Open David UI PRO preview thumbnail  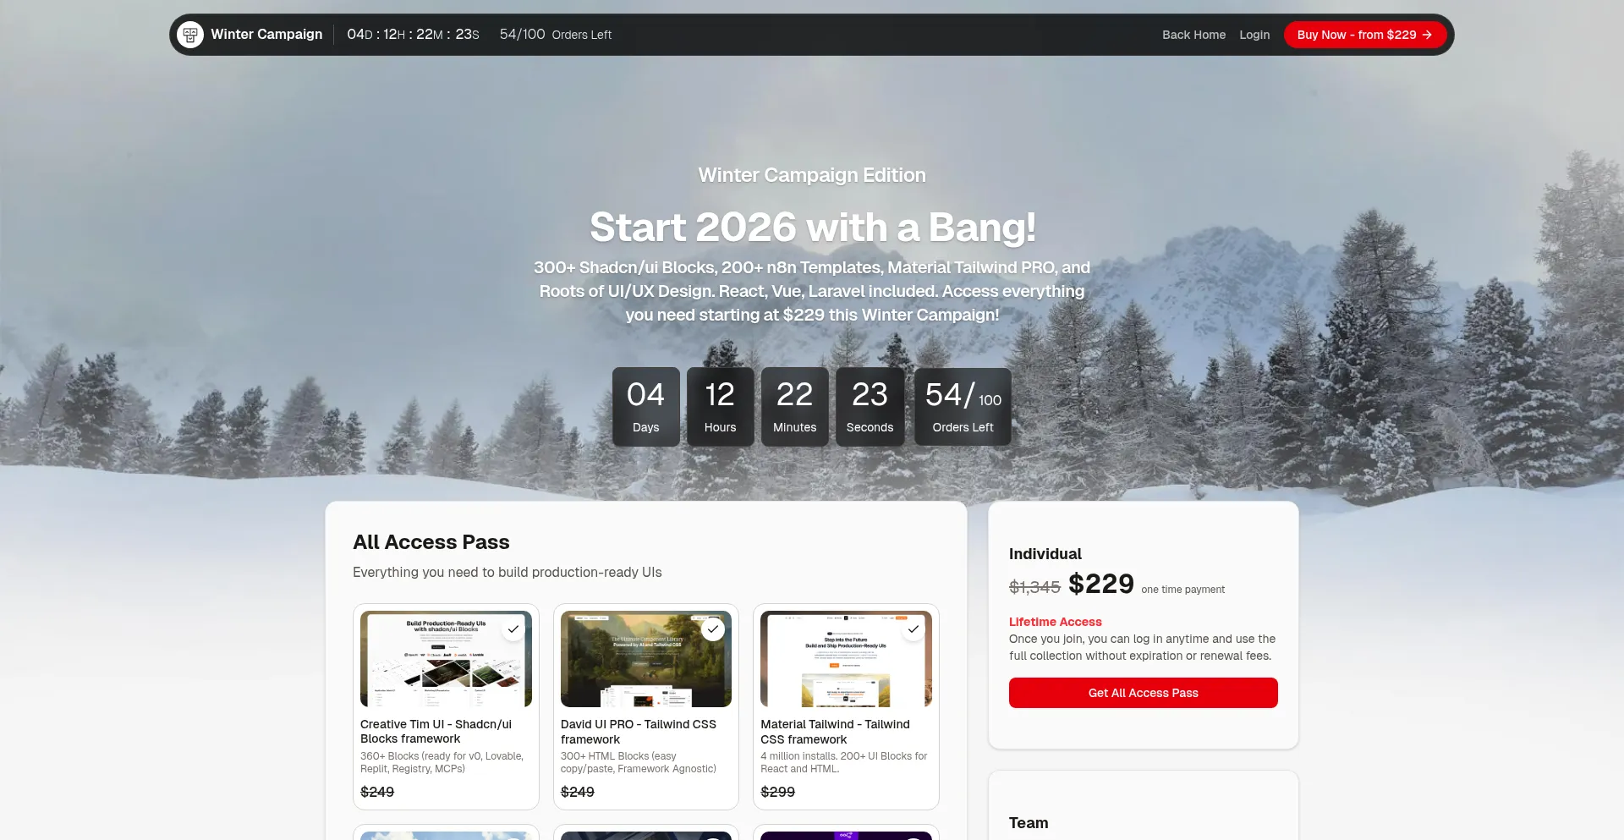(646, 659)
